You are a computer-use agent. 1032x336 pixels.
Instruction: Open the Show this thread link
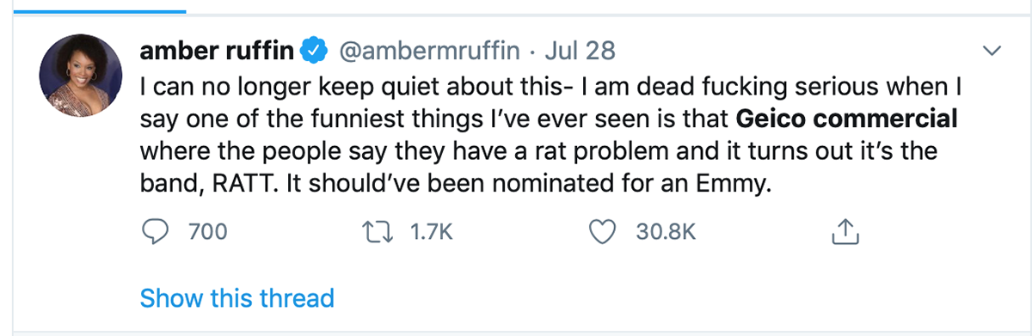(x=236, y=298)
